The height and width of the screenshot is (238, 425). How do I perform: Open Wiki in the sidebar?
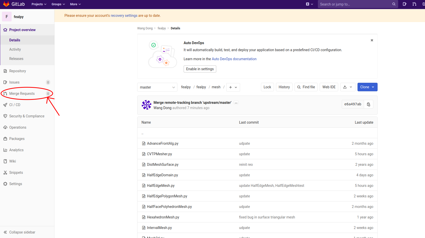pos(27,161)
